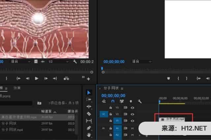Step back one frame in Program monitor

(x=208, y=78)
